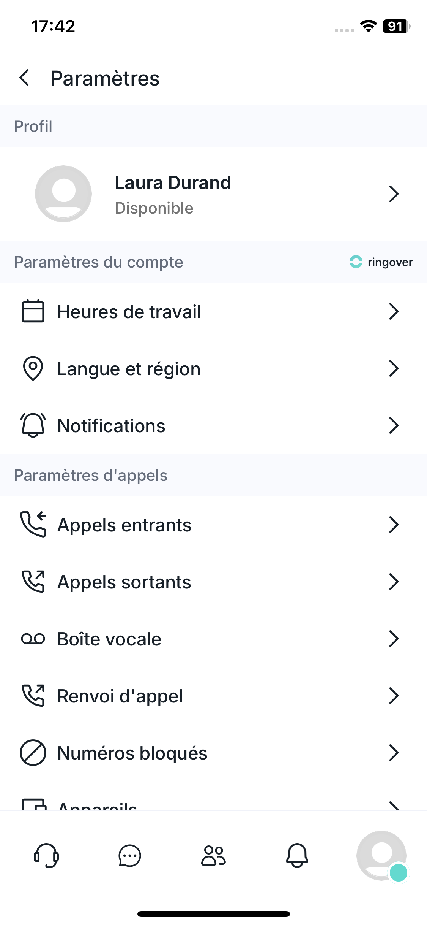Open the bell notifications tab
This screenshot has height=926, width=427.
coord(297,856)
